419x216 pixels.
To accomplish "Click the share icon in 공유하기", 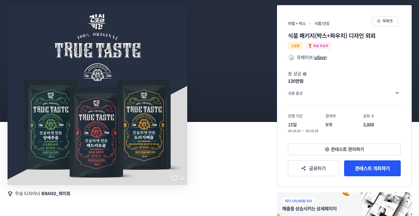I will [303, 168].
